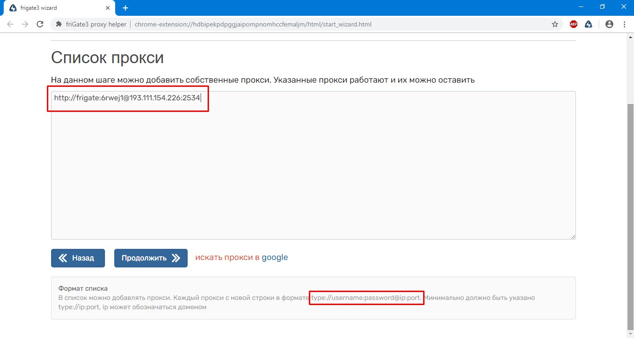634x338 pixels.
Task: Open the Chrome profile avatar icon
Action: coord(609,24)
